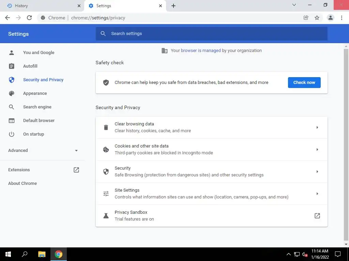Image resolution: width=349 pixels, height=261 pixels.
Task: Open Chrome's three-dot menu
Action: [x=342, y=18]
